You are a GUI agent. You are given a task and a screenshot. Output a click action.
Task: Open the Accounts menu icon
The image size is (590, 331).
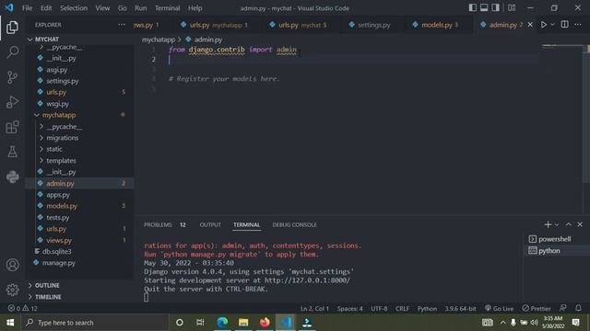[12, 265]
